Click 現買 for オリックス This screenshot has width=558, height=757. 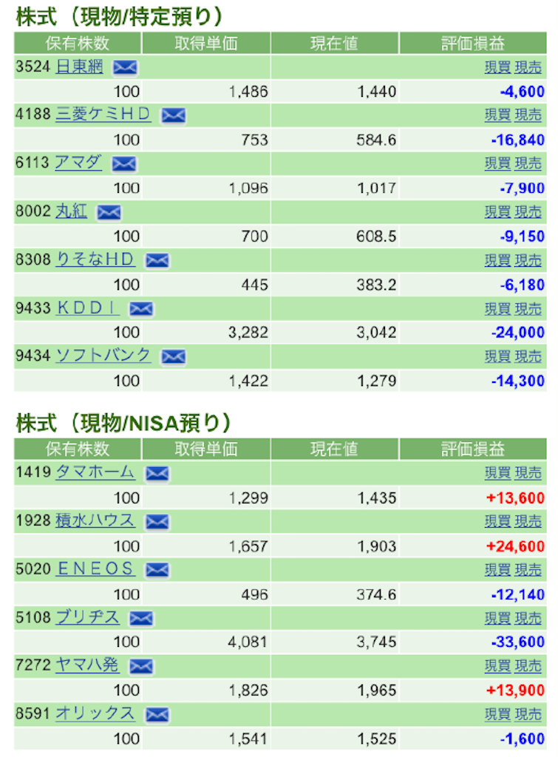tap(497, 715)
